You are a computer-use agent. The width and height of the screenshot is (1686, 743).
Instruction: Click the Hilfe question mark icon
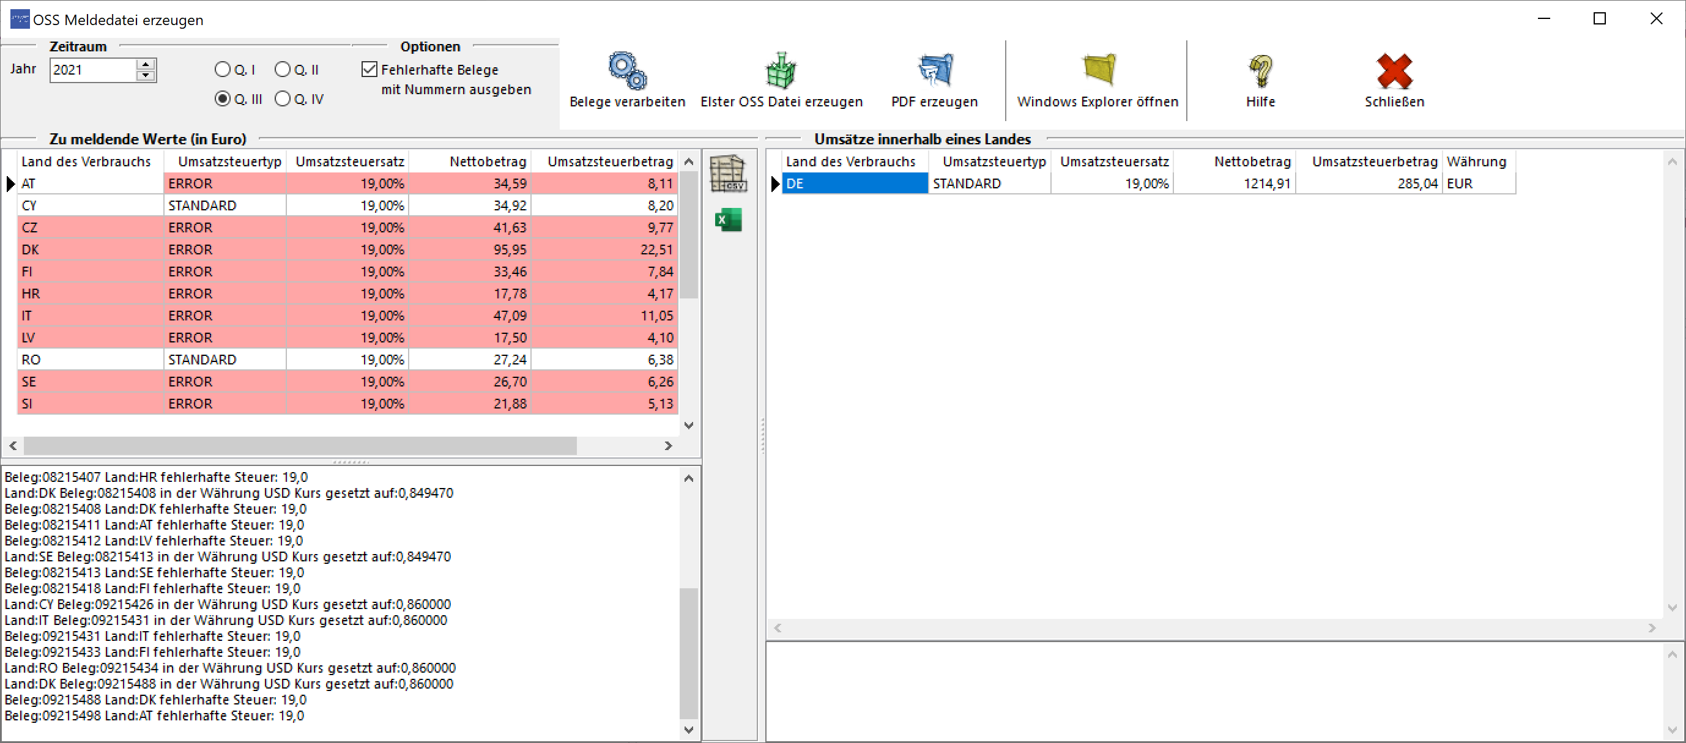(1261, 71)
